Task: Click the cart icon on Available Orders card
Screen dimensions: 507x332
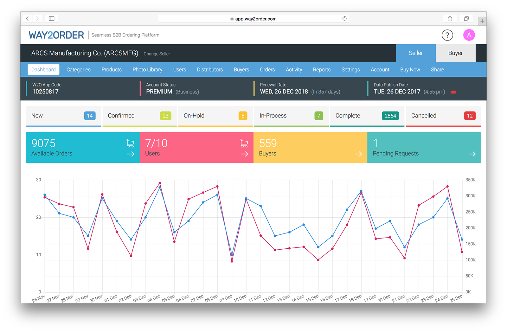Action: (x=130, y=143)
